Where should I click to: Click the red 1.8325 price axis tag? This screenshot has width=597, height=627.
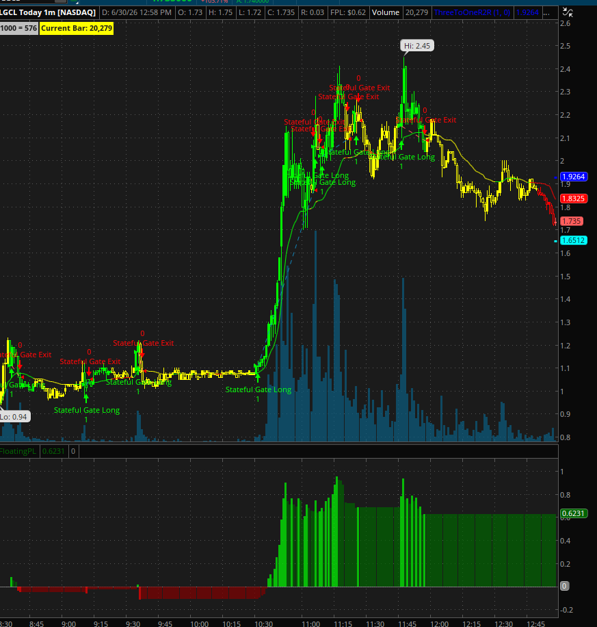[x=574, y=199]
